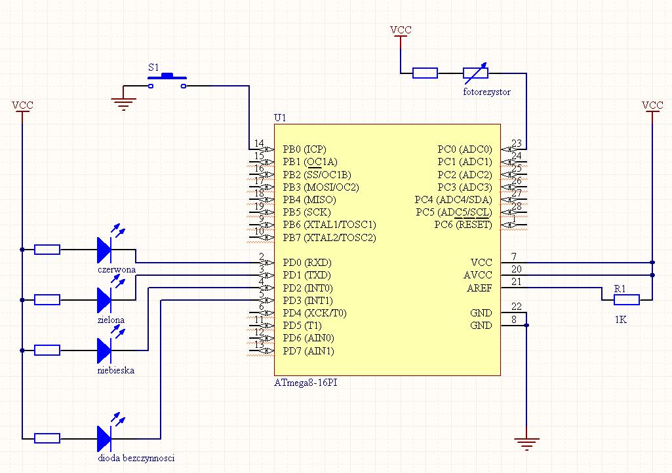Click the ATmega8-16PI part name label
Image resolution: width=672 pixels, height=473 pixels.
click(x=306, y=383)
